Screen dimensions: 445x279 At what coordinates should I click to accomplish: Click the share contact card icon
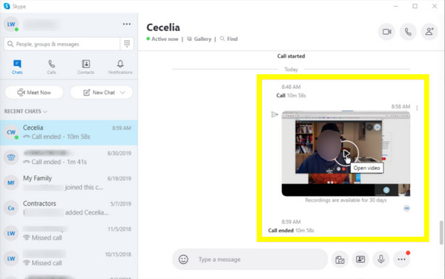tap(360, 260)
